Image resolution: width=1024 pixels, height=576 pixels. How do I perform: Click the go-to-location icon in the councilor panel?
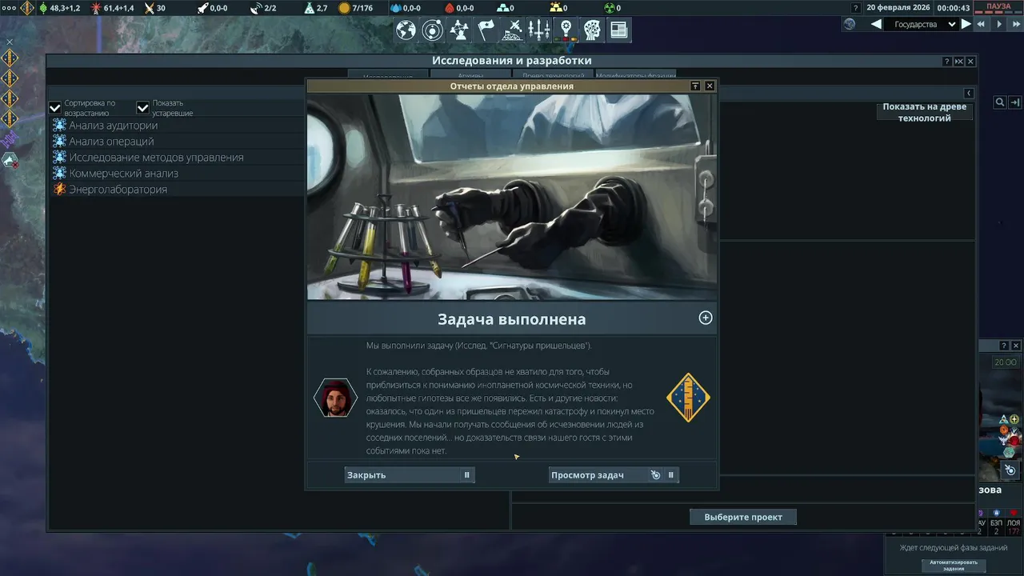[x=1010, y=470]
